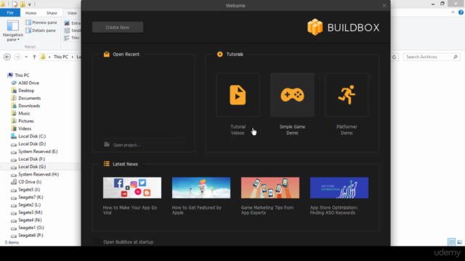Click the social media icons news thumbnail
Image resolution: width=465 pixels, height=261 pixels.
coord(132,188)
